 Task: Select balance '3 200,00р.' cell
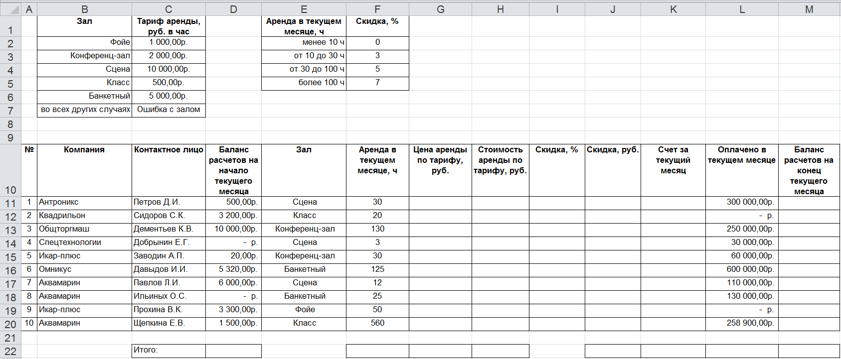point(233,216)
